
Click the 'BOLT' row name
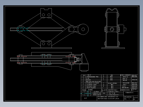(89, 75)
